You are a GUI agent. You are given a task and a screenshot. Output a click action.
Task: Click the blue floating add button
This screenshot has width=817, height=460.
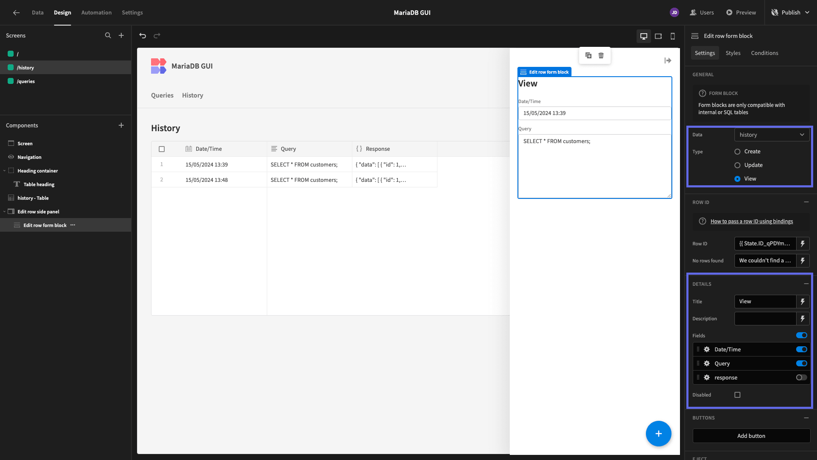tap(658, 434)
